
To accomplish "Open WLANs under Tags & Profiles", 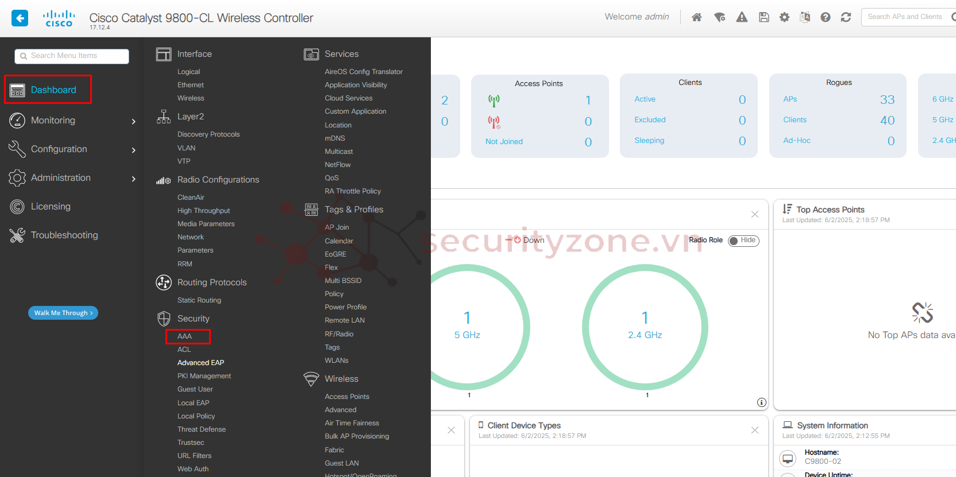I will [337, 360].
